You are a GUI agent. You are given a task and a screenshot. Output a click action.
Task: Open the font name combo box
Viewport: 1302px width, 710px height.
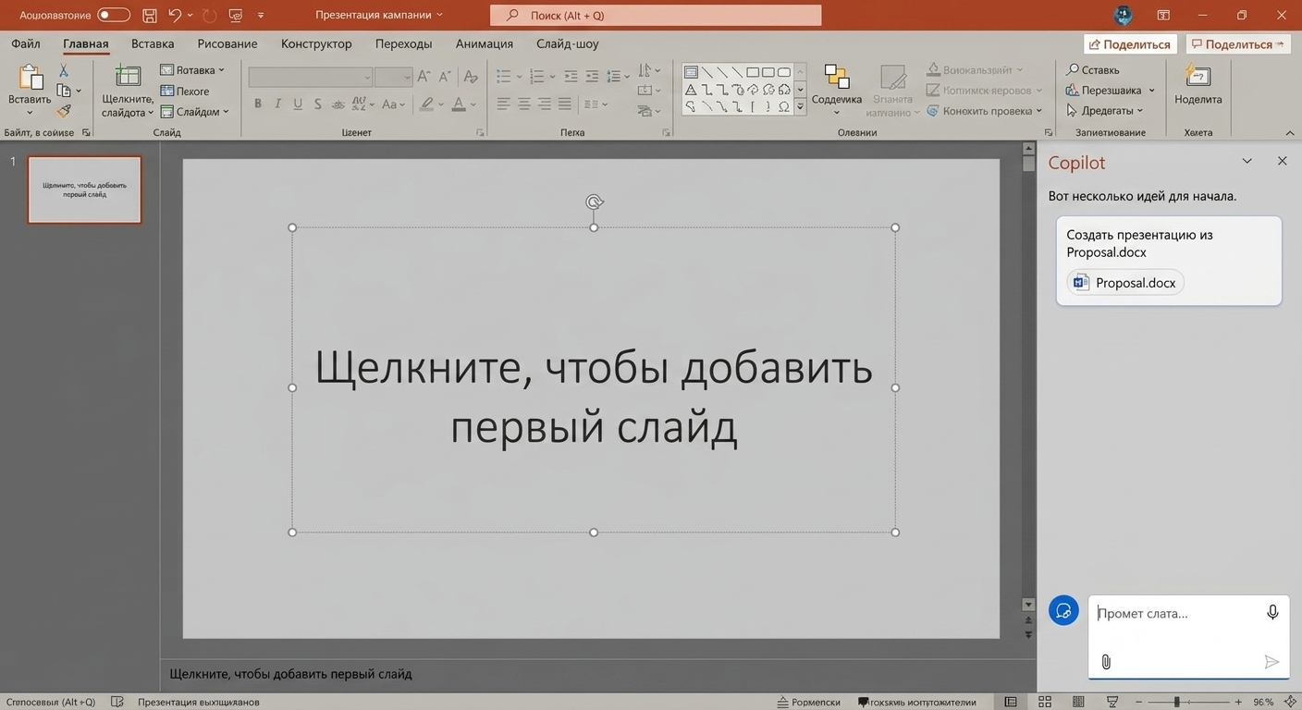(x=311, y=77)
